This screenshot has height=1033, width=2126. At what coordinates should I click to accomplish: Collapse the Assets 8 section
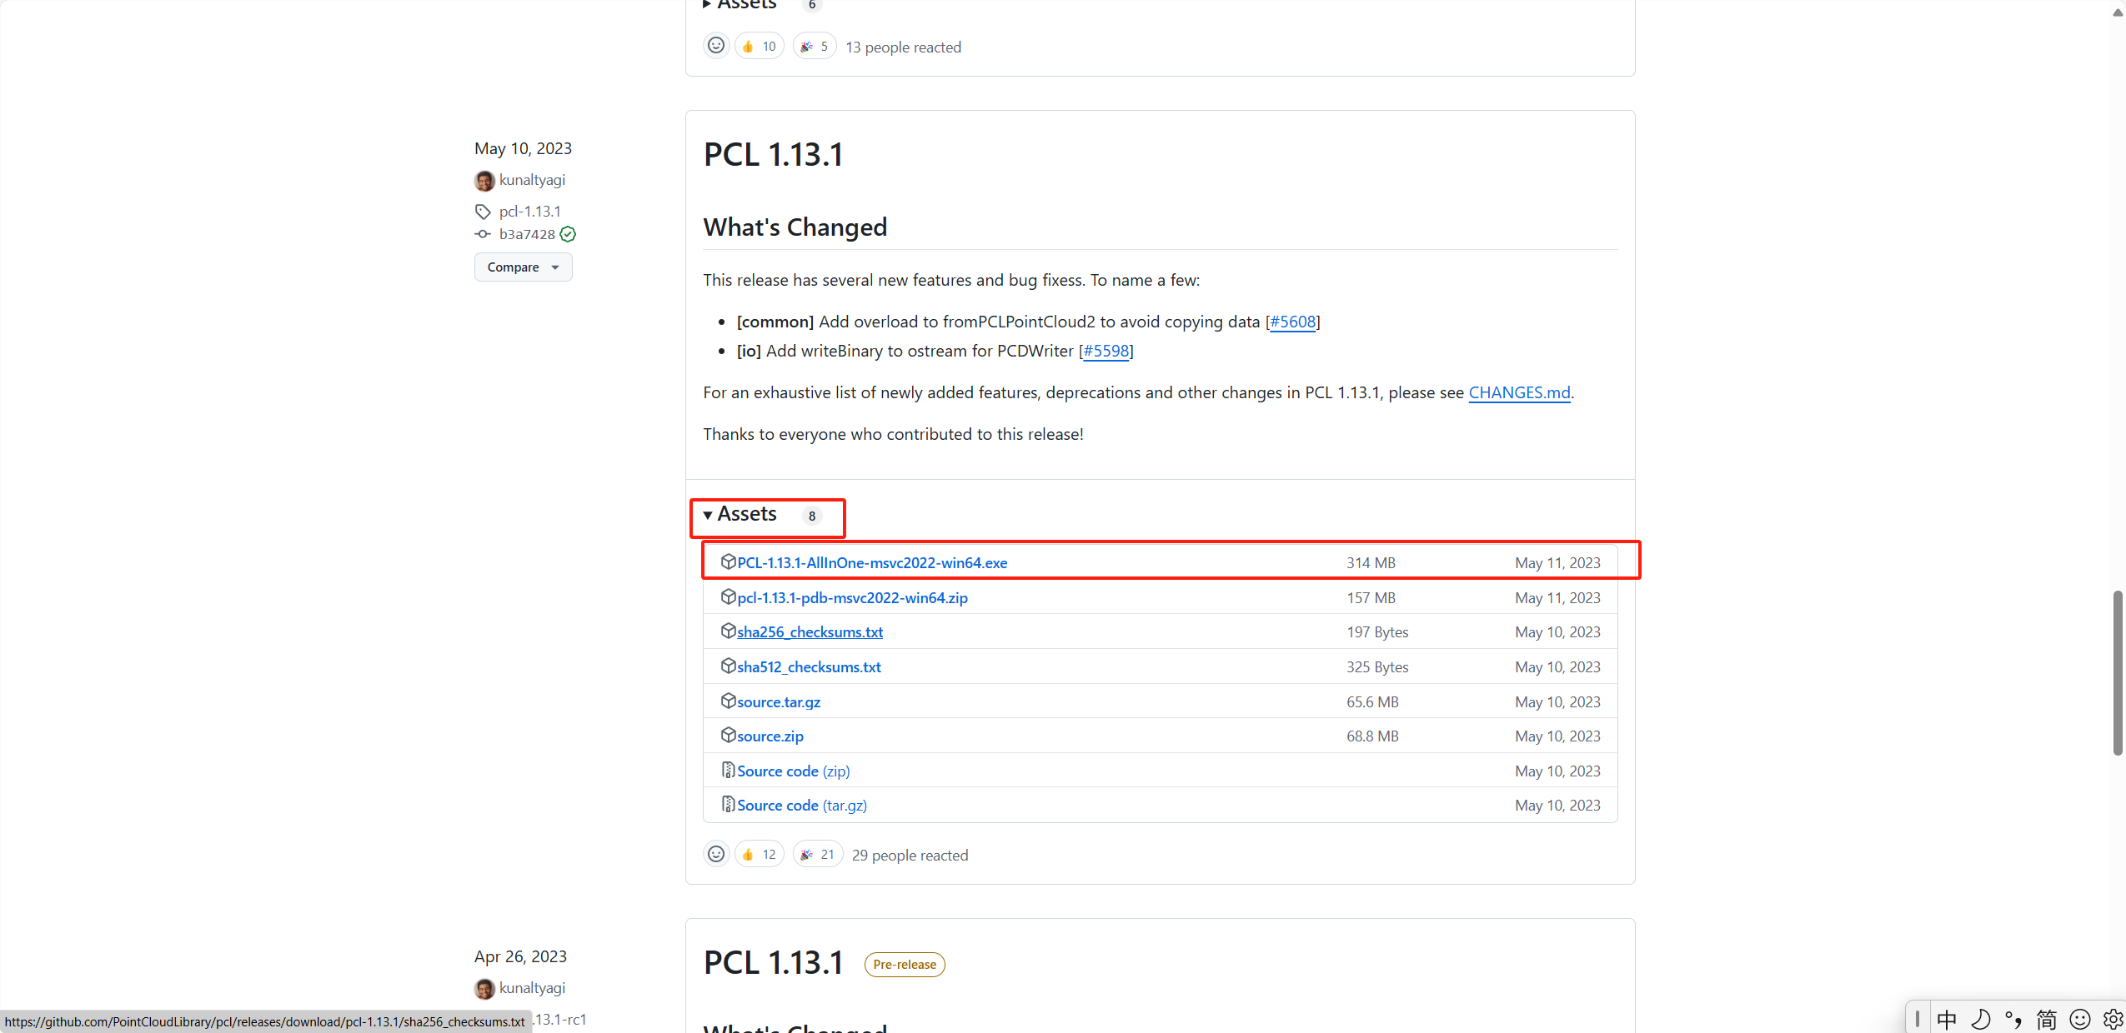point(746,515)
